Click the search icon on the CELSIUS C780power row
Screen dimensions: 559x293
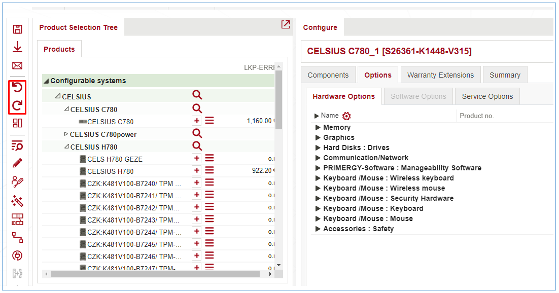coord(197,133)
